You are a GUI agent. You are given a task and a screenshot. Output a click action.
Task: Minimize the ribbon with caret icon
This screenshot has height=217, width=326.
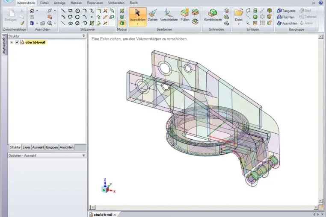[314, 3]
